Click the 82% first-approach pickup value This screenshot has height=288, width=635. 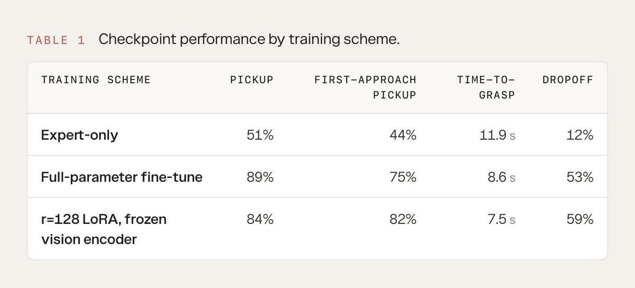[403, 219]
